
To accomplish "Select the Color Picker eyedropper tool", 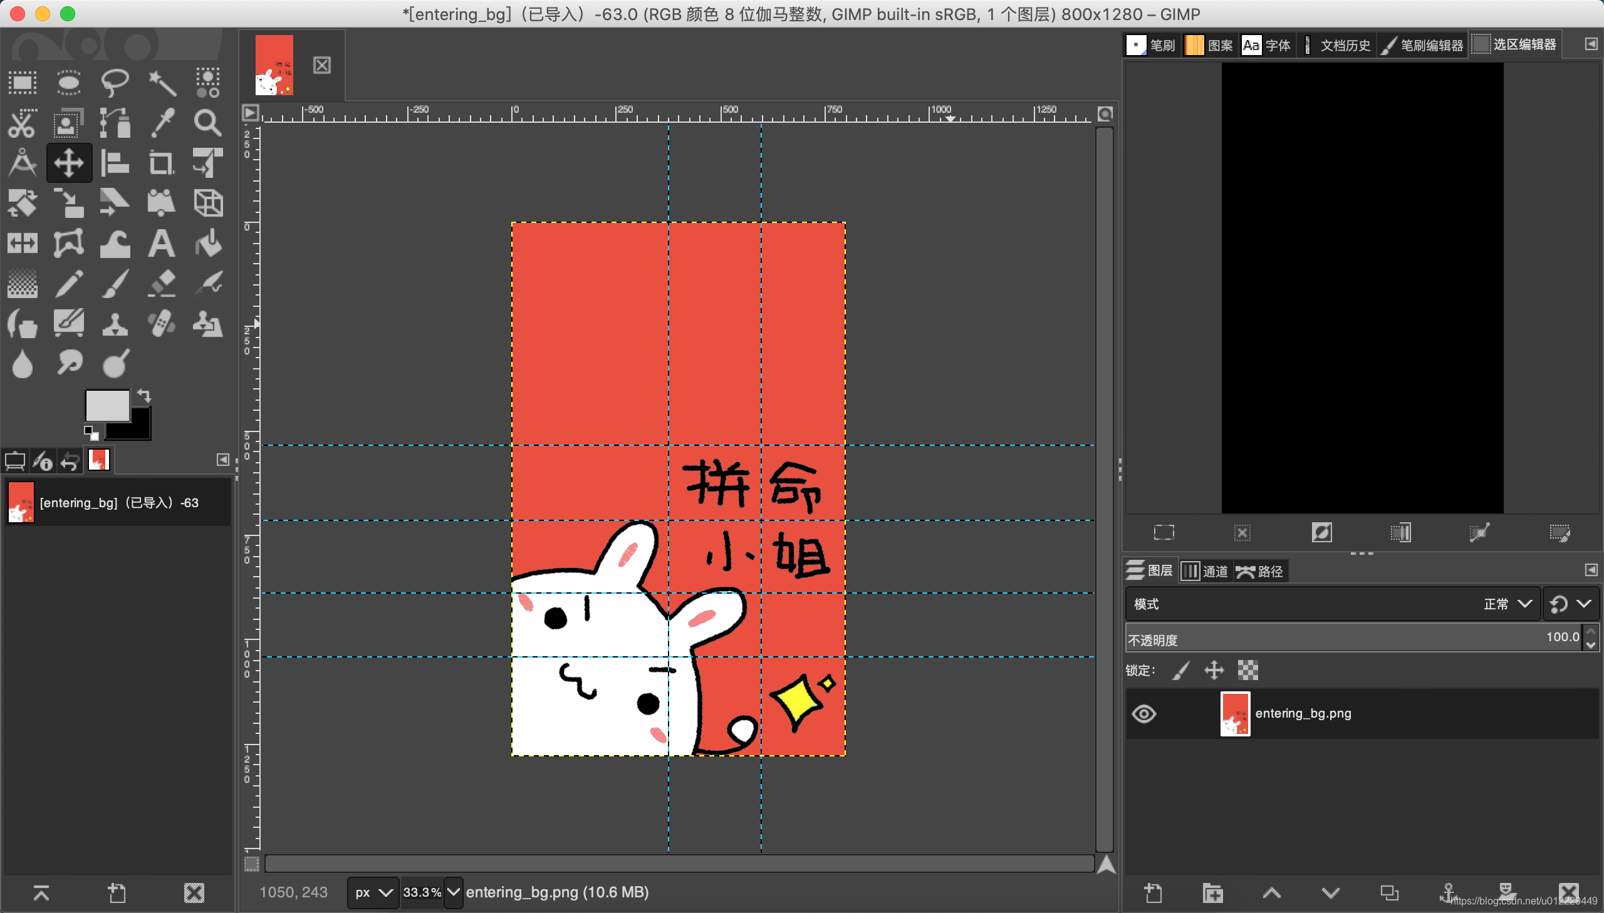I will coord(162,123).
